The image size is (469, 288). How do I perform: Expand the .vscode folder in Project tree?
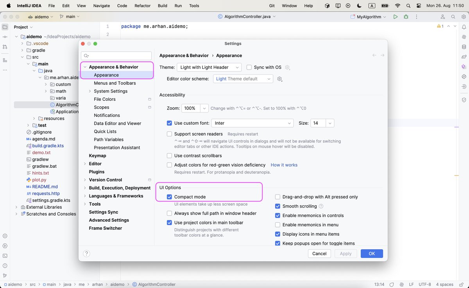23,43
